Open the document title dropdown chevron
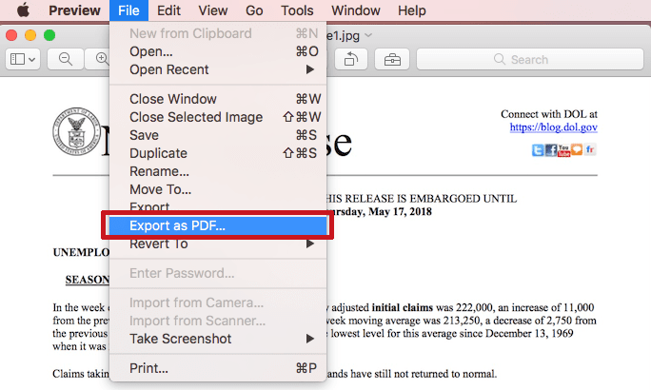This screenshot has height=390, width=651. tap(368, 36)
